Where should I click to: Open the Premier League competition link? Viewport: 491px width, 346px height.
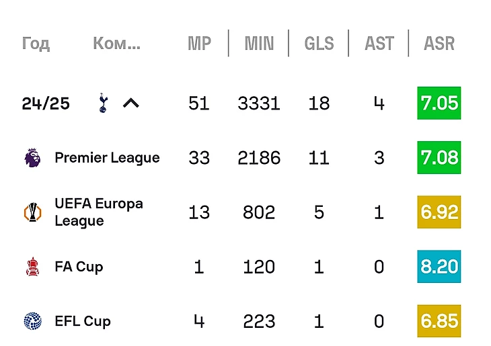107,158
